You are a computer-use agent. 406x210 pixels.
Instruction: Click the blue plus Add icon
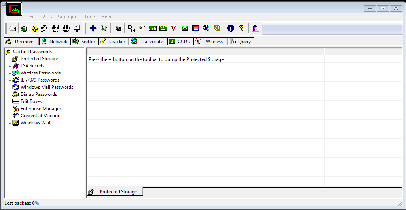93,28
